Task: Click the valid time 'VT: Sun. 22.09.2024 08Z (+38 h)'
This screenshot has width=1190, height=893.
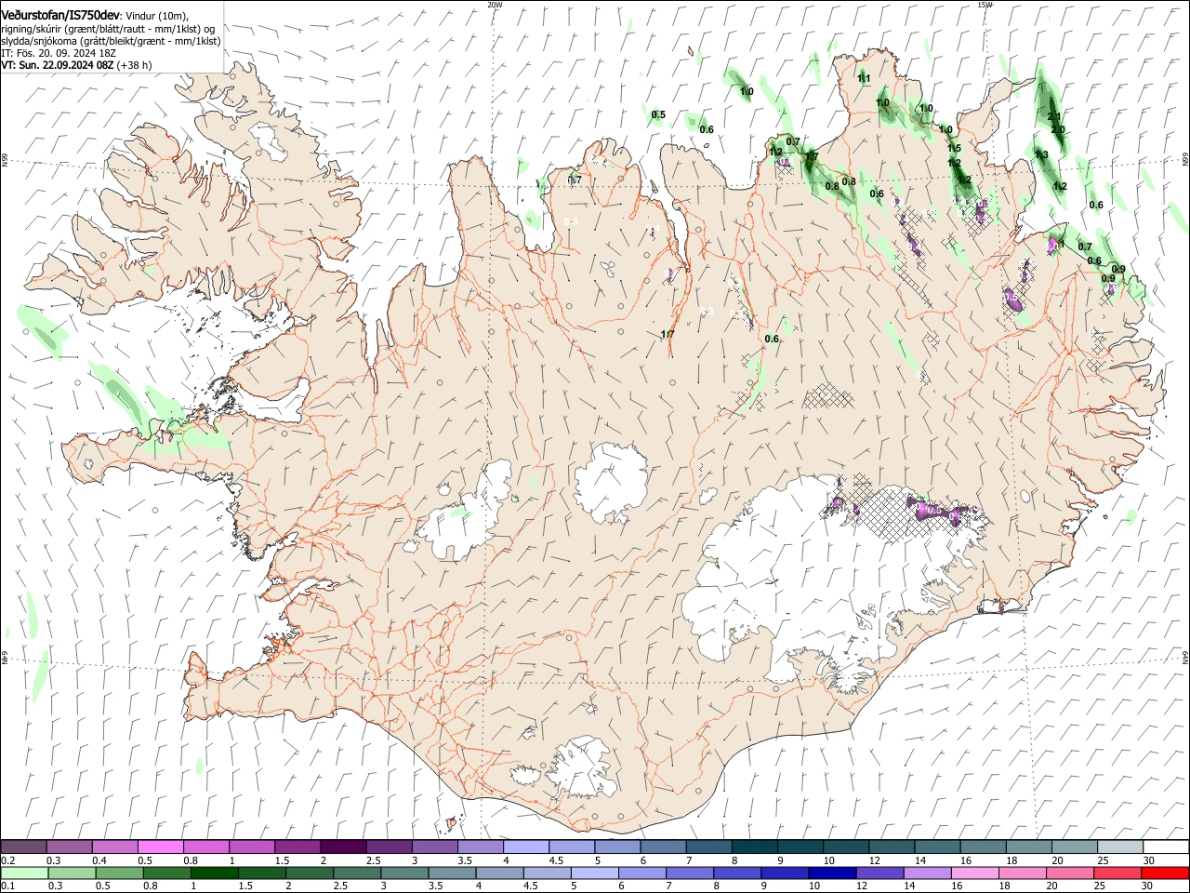Action: coord(76,66)
